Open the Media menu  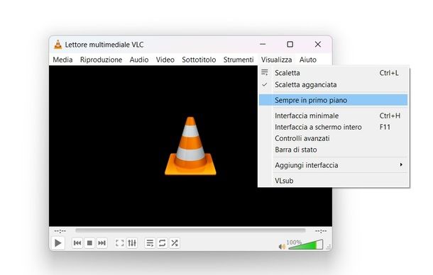(62, 60)
